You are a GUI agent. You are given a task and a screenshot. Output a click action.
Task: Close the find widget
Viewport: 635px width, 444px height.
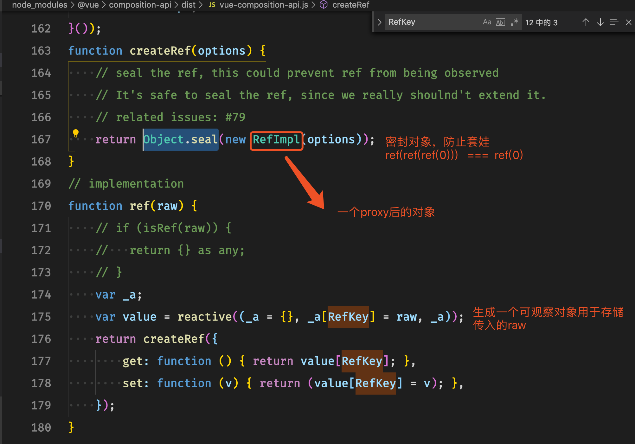pyautogui.click(x=629, y=22)
